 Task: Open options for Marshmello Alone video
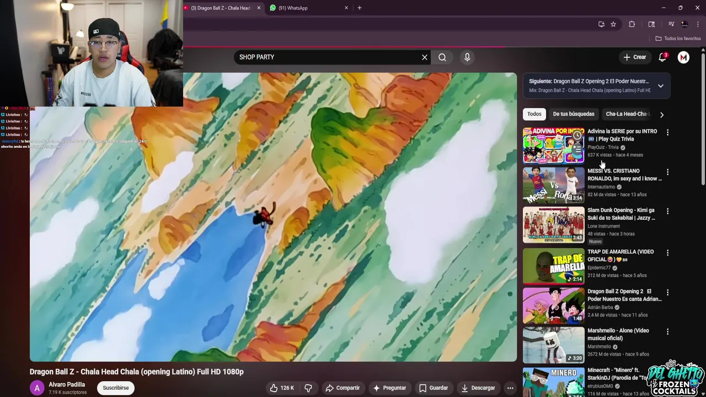(667, 332)
